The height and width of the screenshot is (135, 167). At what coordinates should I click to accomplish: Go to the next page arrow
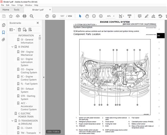click(54, 16)
